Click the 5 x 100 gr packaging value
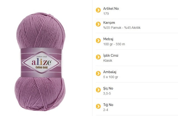Image resolution: width=178 pixels, height=116 pixels. tap(111, 77)
